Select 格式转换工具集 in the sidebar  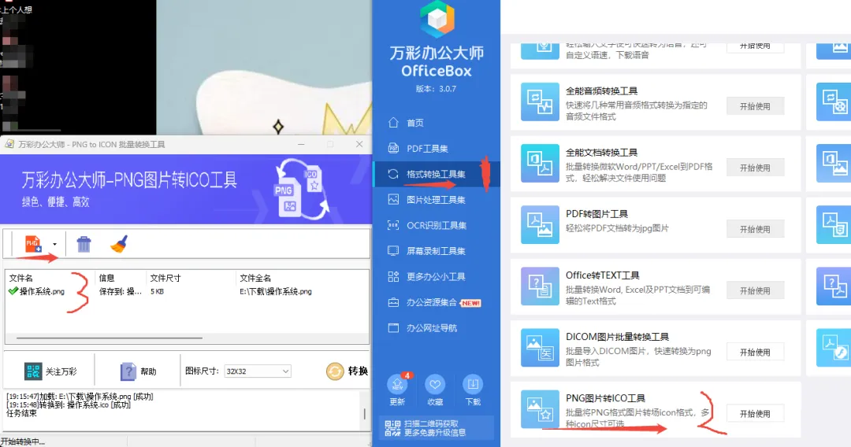(437, 174)
